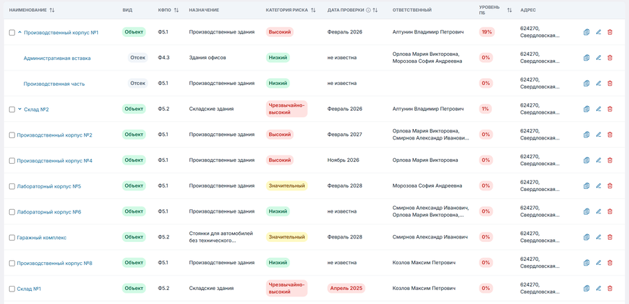This screenshot has height=304, width=629.
Task: Sort by Уровень ПБ column header
Action: [x=509, y=10]
